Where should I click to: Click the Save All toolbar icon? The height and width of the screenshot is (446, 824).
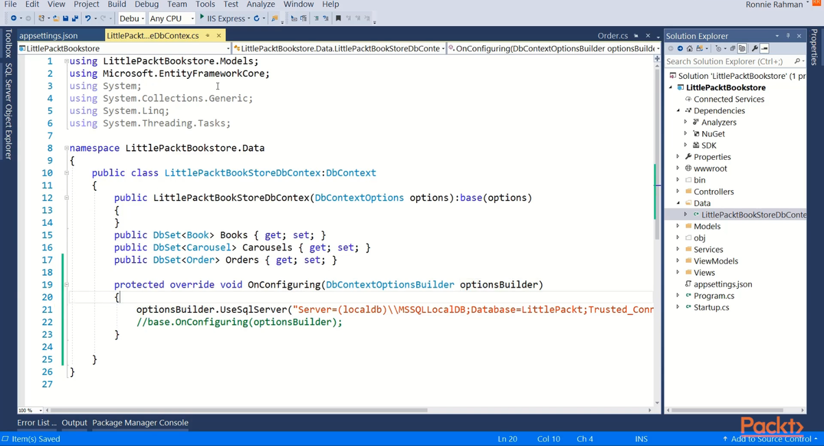(75, 18)
